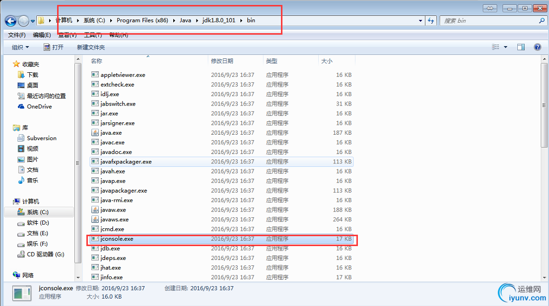This screenshot has width=549, height=306.
Task: Select the javadoc.exe file name
Action: (x=116, y=152)
